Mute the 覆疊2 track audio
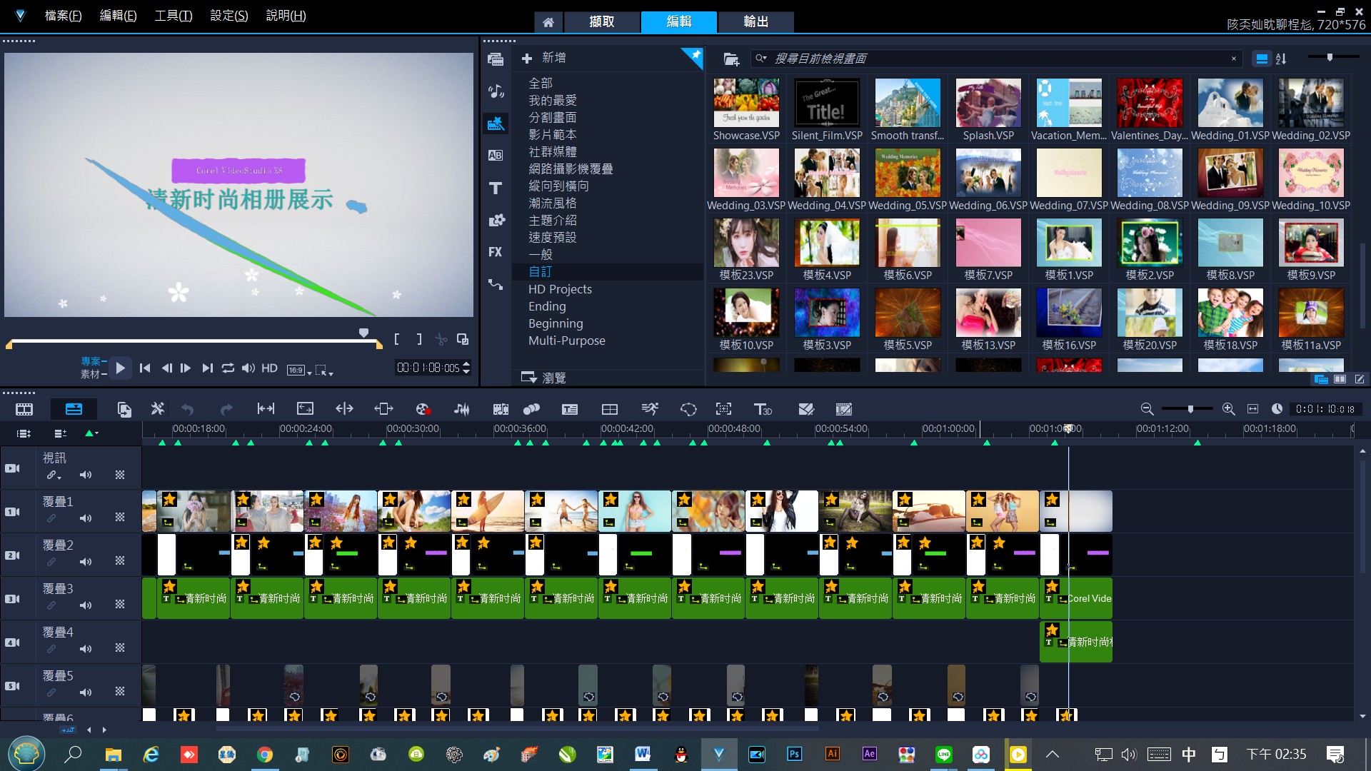The height and width of the screenshot is (771, 1371). pyautogui.click(x=86, y=562)
